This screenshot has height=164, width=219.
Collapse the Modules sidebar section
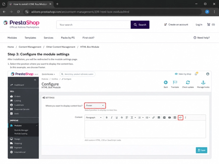[x=37, y=126]
